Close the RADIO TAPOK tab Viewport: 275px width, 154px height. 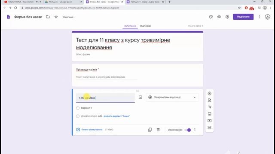[x=40, y=2]
